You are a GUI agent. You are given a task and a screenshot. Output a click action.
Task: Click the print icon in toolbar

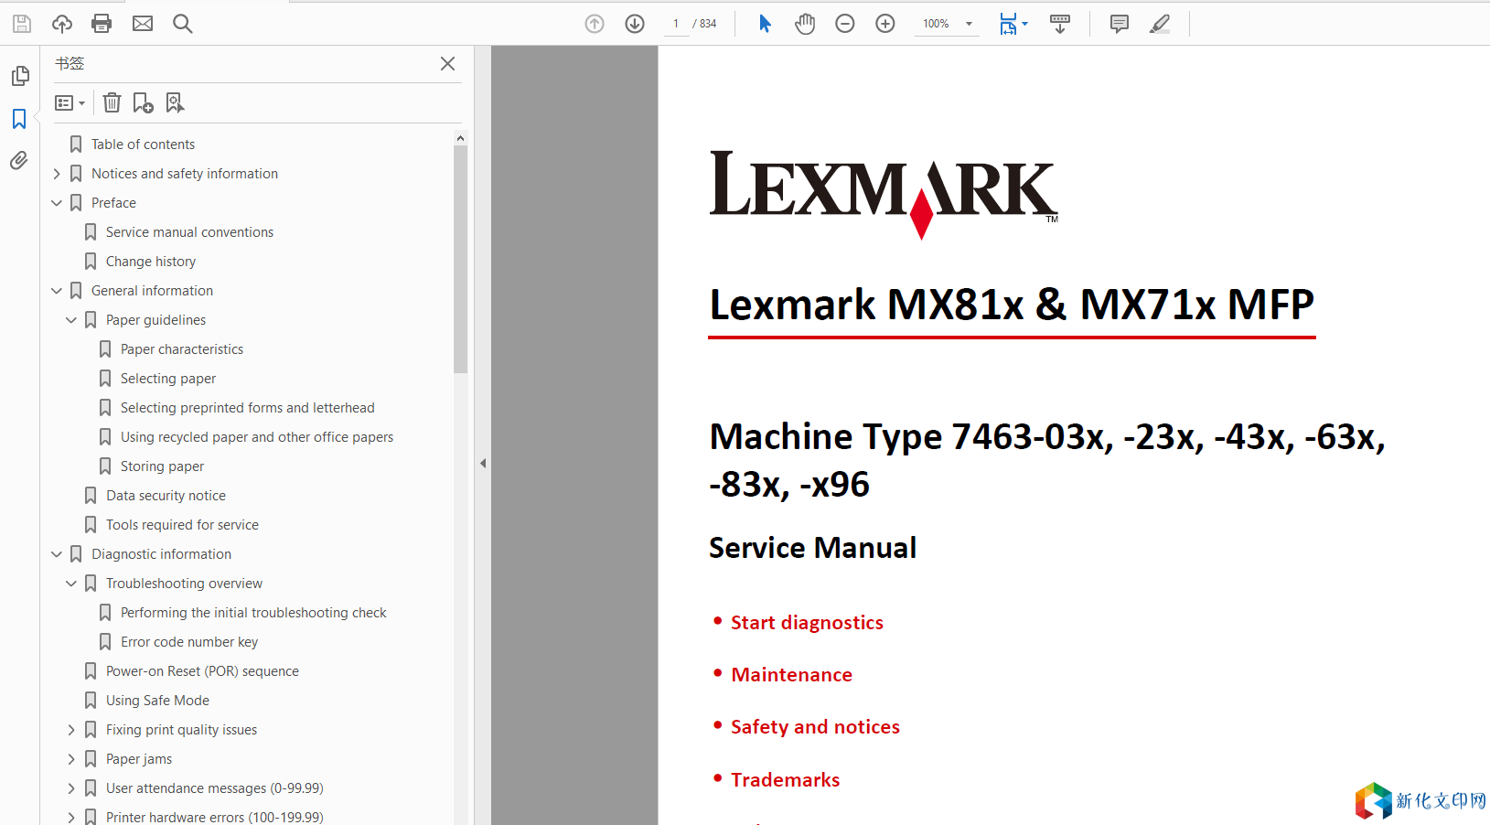pos(102,24)
